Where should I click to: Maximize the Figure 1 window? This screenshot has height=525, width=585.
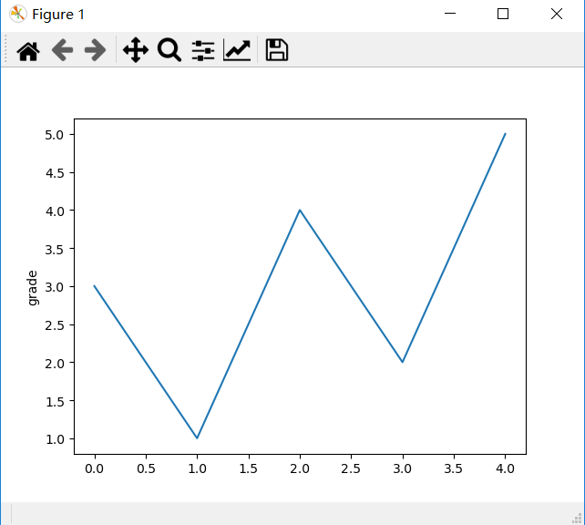pyautogui.click(x=503, y=14)
